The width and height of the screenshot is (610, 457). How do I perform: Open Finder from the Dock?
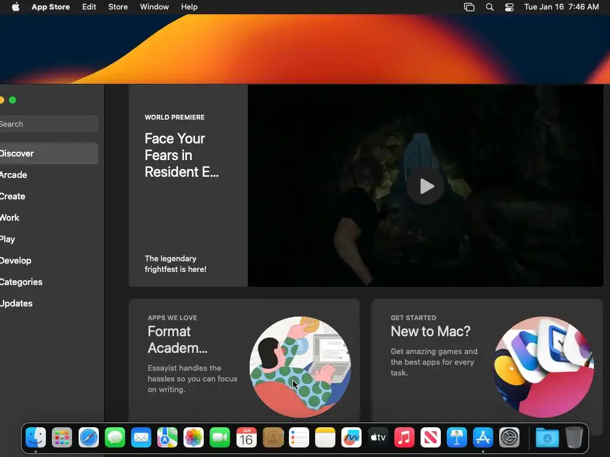pyautogui.click(x=36, y=437)
